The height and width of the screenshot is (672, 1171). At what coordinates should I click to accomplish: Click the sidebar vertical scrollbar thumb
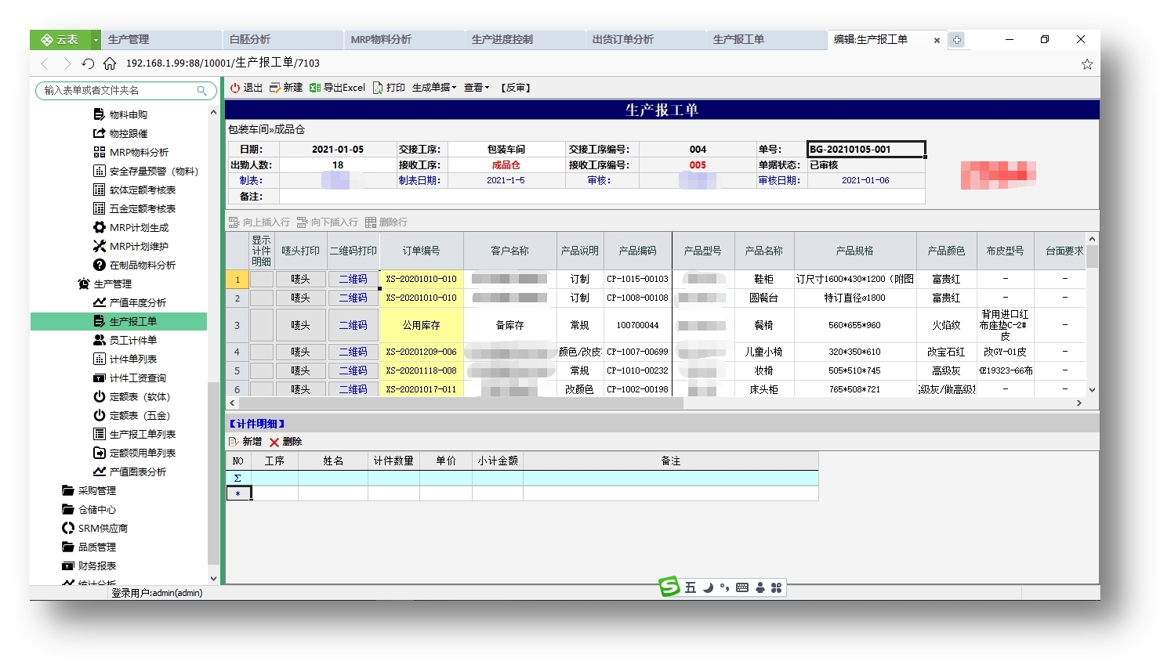[x=212, y=472]
